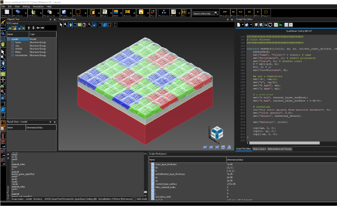Click the save script icon in Script File Editor
The width and height of the screenshot is (337, 206).
click(256, 25)
